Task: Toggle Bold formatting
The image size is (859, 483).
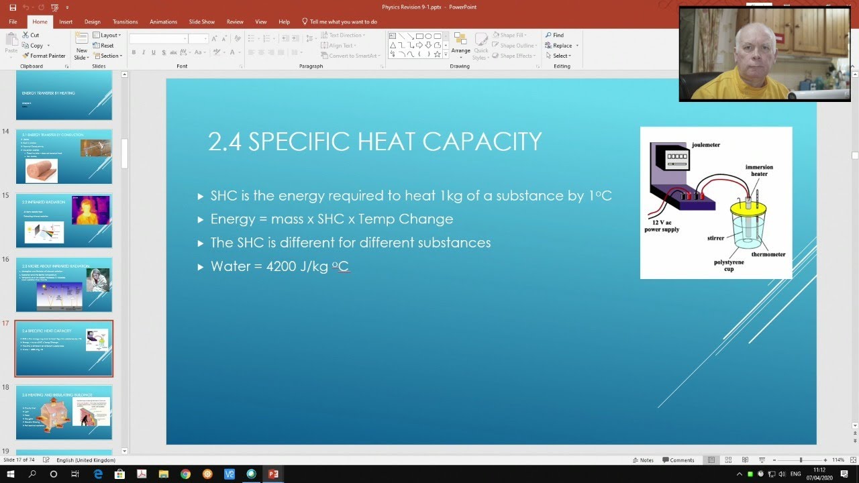Action: tap(134, 52)
